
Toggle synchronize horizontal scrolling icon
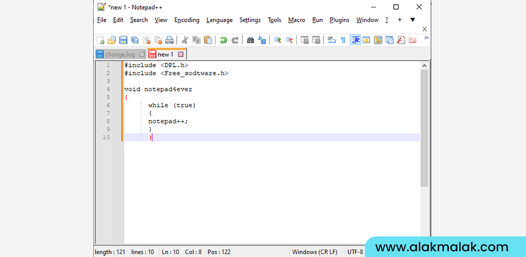[x=316, y=40]
